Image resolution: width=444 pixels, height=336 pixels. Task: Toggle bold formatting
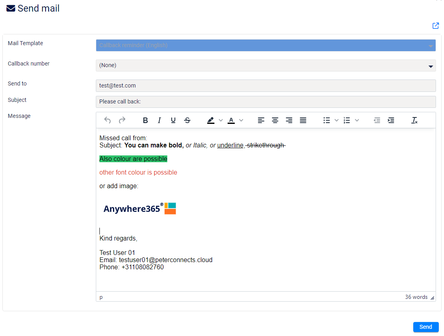click(145, 120)
